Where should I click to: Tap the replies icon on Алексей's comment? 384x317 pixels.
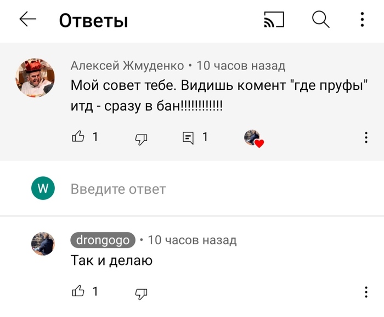pos(188,137)
